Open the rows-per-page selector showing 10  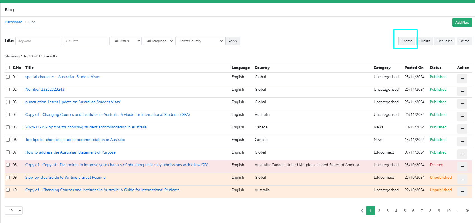[x=14, y=210]
